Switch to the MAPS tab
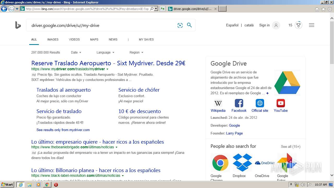This screenshot has height=188, width=334. 94,39
